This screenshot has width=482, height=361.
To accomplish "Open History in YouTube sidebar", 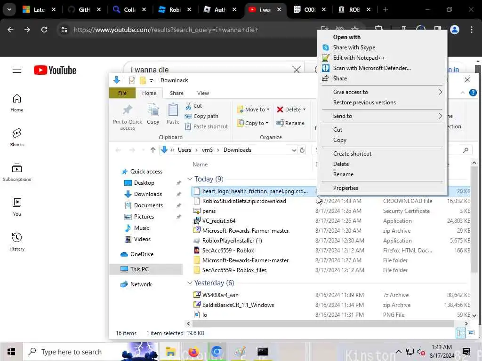I will [17, 242].
